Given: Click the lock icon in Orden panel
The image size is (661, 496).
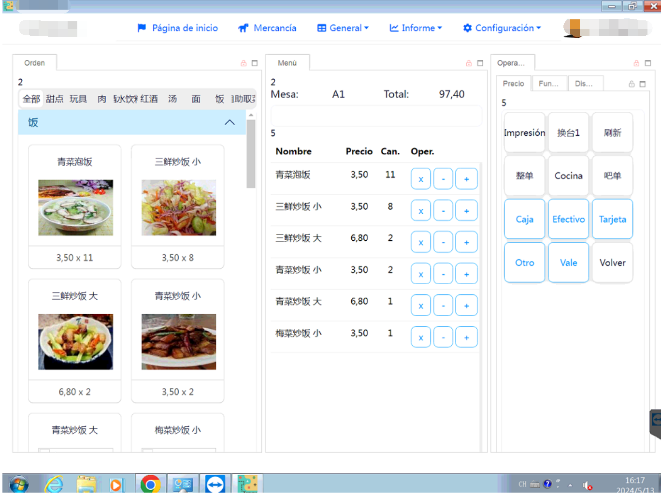Looking at the screenshot, I should tap(244, 63).
